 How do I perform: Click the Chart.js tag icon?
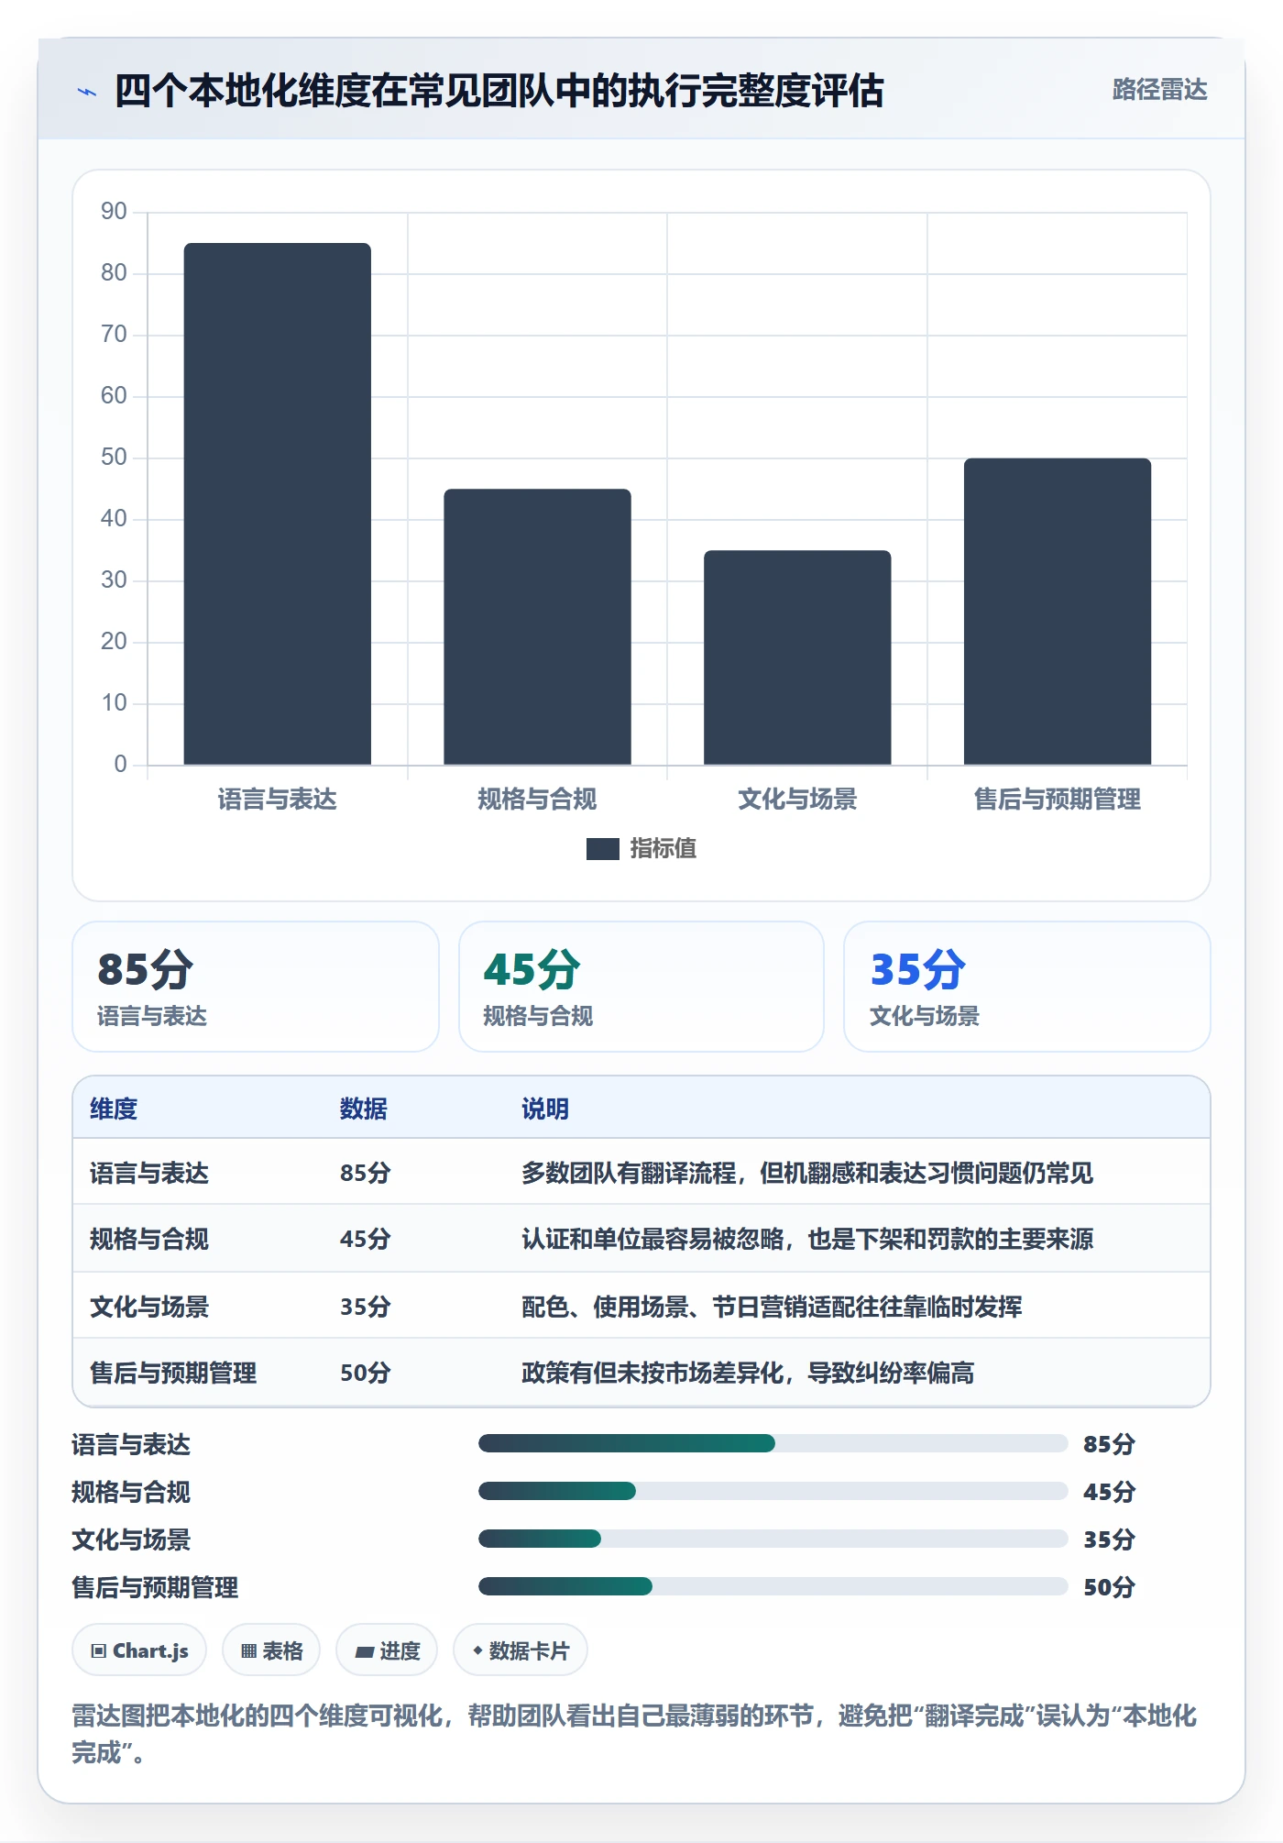click(99, 1651)
